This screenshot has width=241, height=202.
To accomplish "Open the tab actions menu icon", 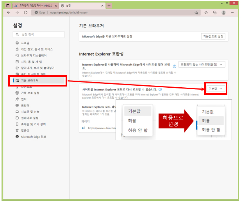I will 8,6.
